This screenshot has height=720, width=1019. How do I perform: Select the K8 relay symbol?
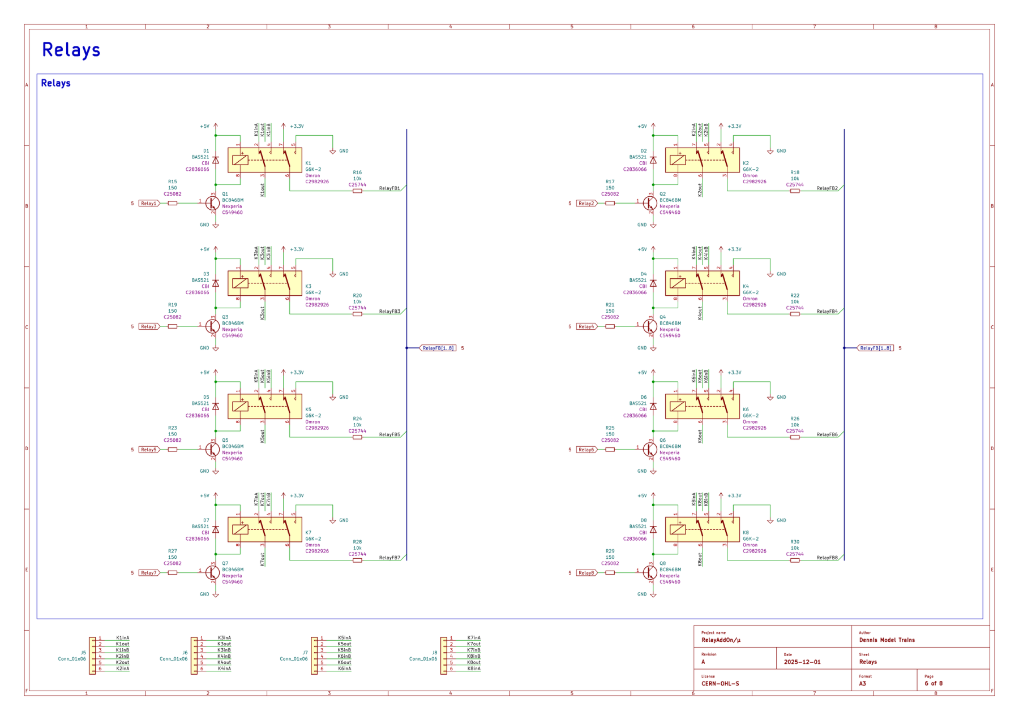tap(702, 529)
